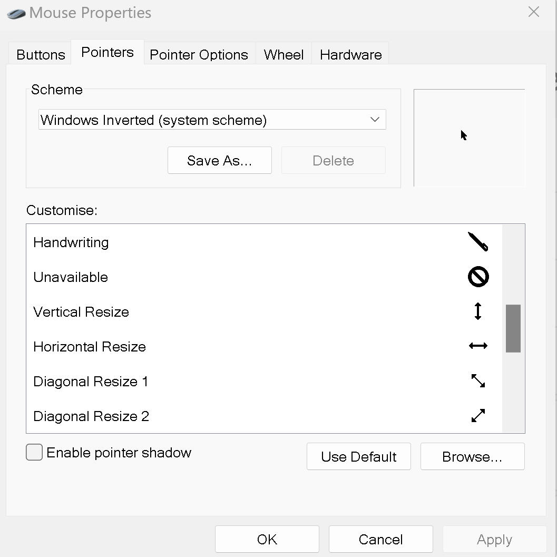
Task: Select the Handwriting row text
Action: (x=71, y=242)
